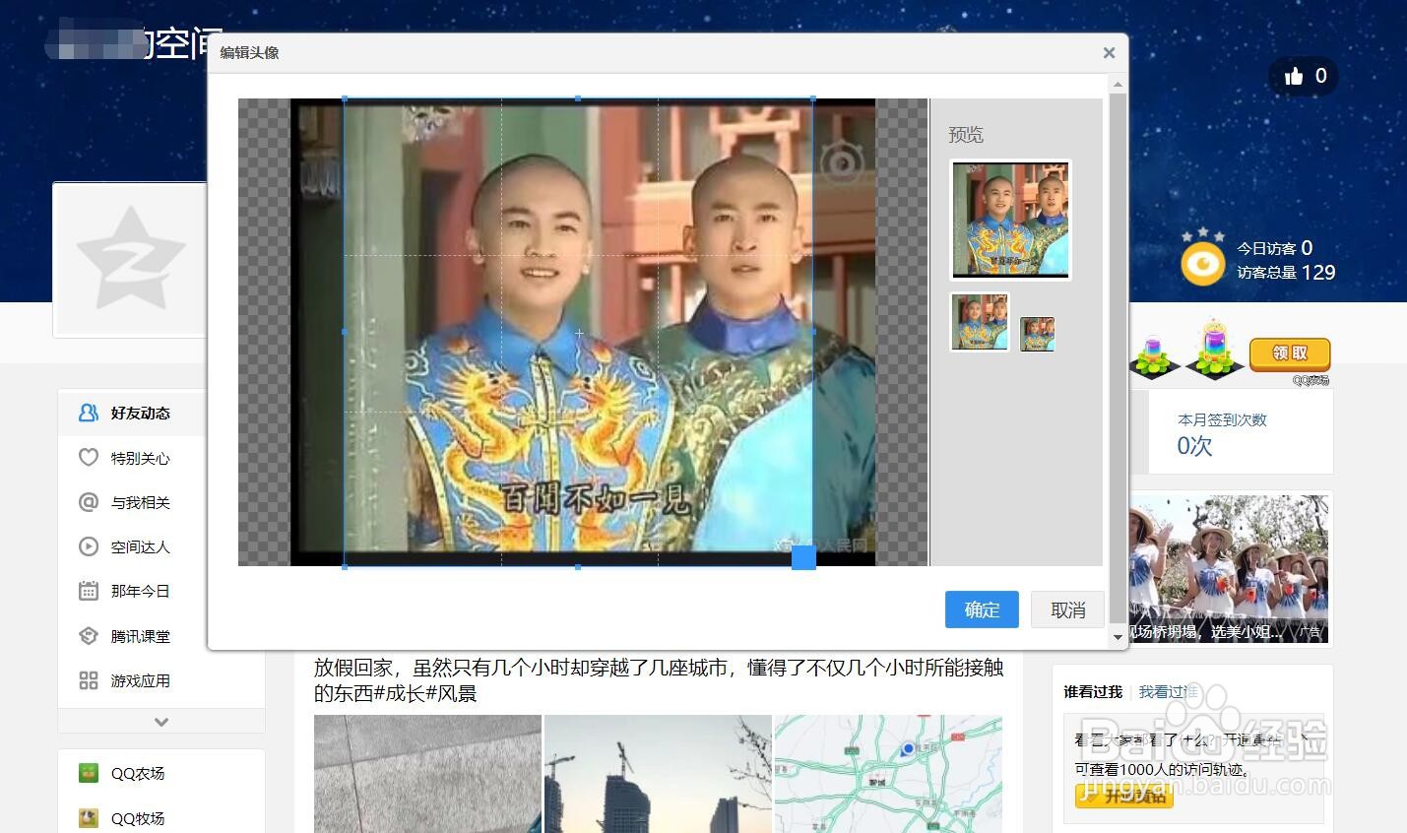Click the 好友动态 person icon
The width and height of the screenshot is (1407, 833).
click(x=89, y=413)
